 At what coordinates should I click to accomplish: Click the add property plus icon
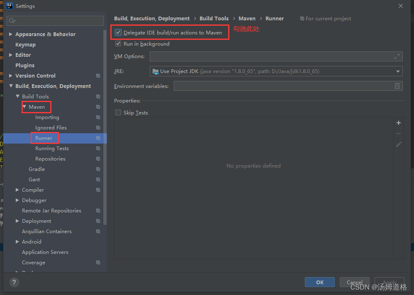coord(399,123)
